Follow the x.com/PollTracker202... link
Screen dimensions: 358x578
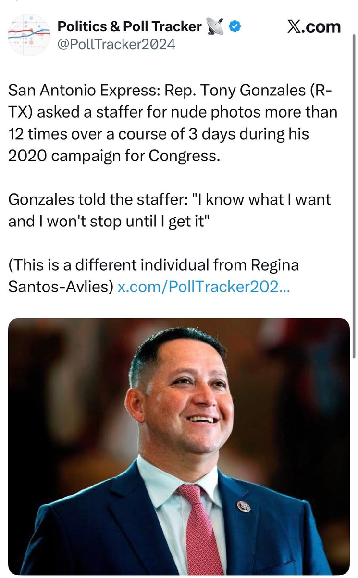click(x=204, y=287)
